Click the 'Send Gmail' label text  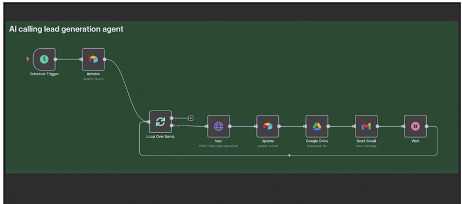click(366, 141)
